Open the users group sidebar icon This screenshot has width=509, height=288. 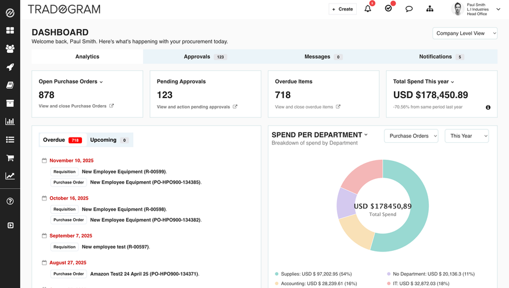(10, 49)
